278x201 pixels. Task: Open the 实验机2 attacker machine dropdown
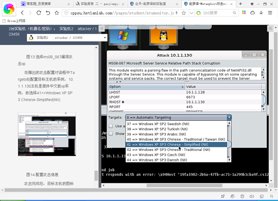coord(67,38)
